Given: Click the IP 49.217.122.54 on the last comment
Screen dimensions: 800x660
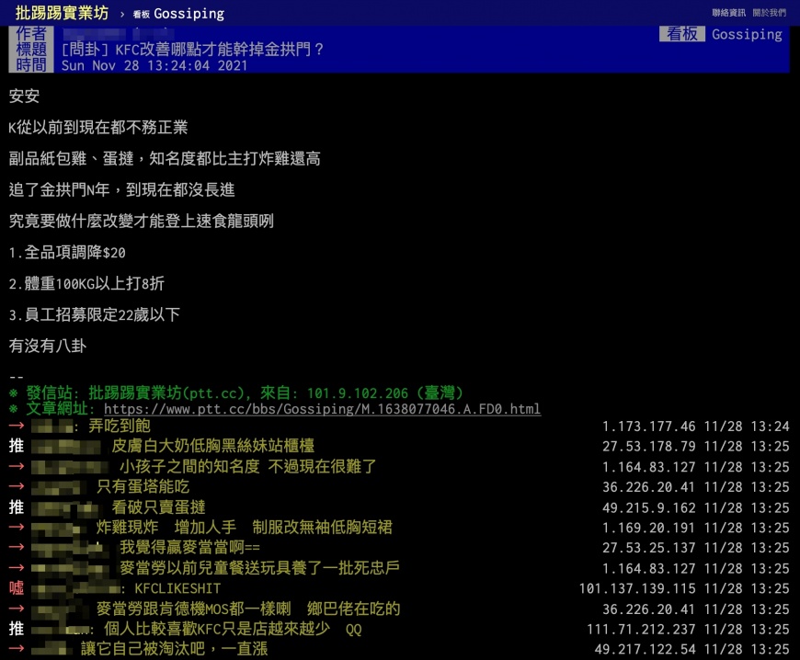Looking at the screenshot, I should click(645, 649).
